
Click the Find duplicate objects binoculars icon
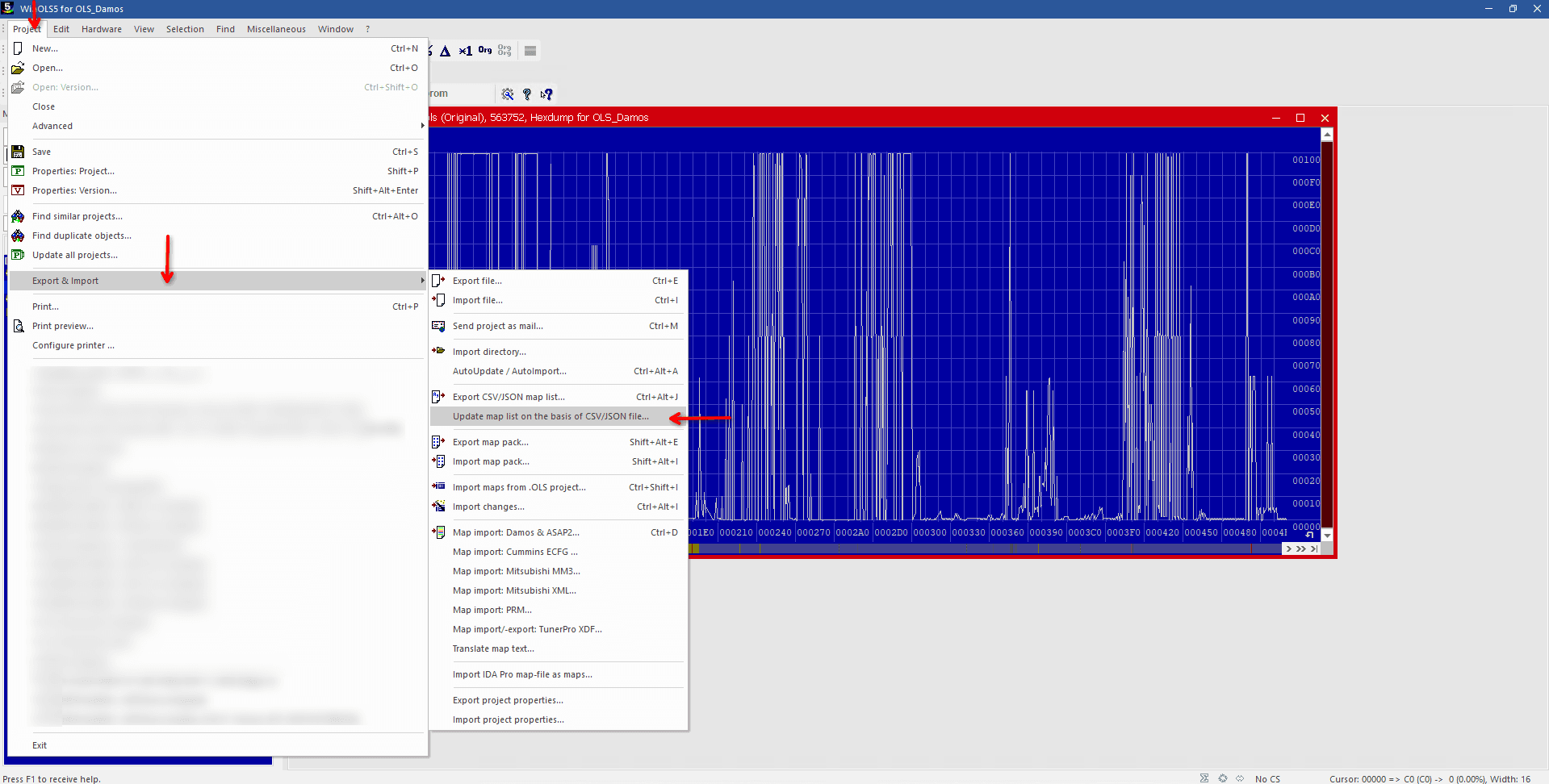tap(18, 236)
